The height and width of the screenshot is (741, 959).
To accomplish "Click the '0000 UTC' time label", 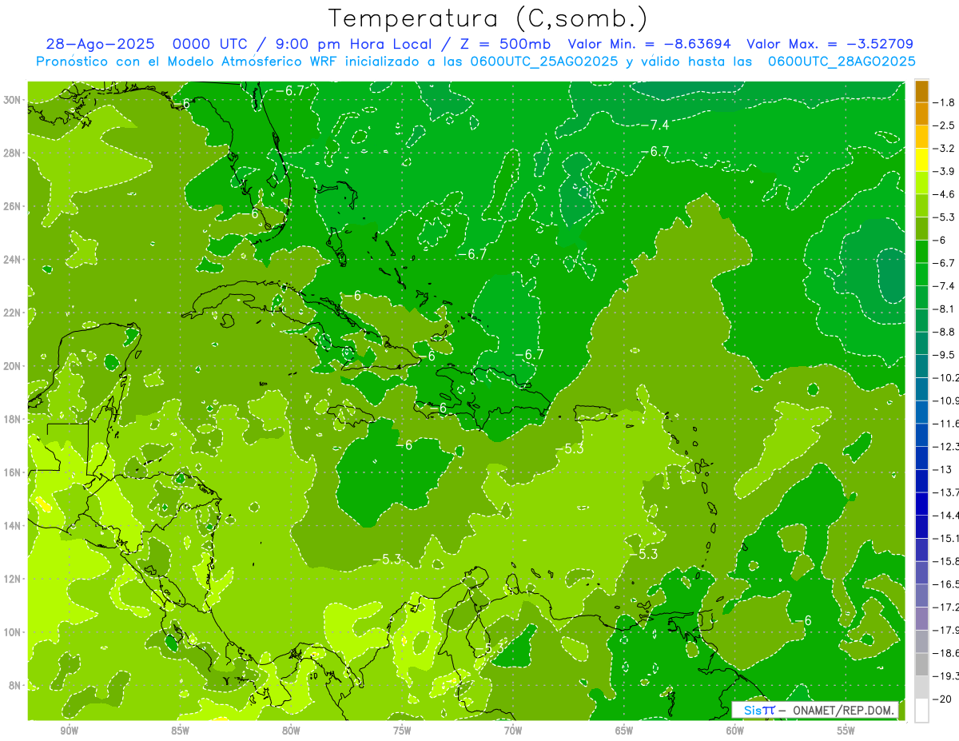I will (x=210, y=44).
